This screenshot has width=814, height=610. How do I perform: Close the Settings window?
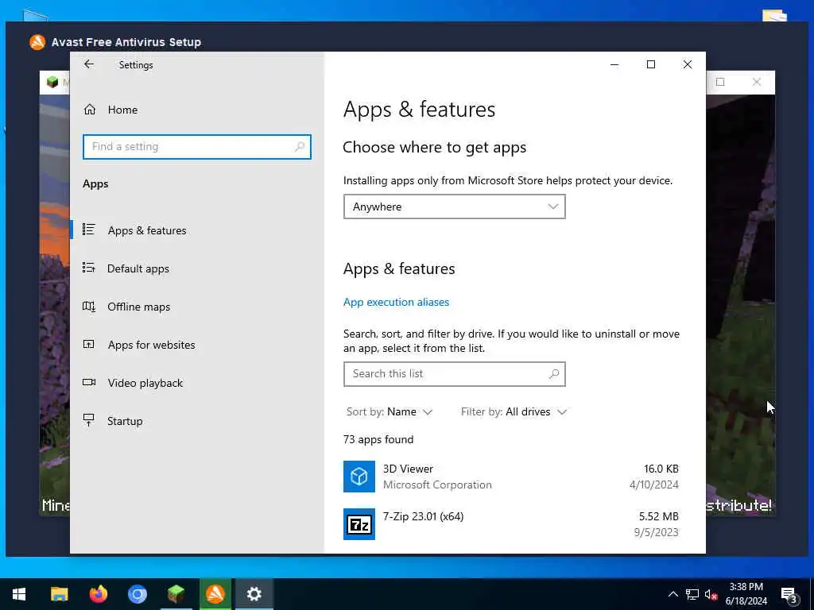tap(688, 64)
